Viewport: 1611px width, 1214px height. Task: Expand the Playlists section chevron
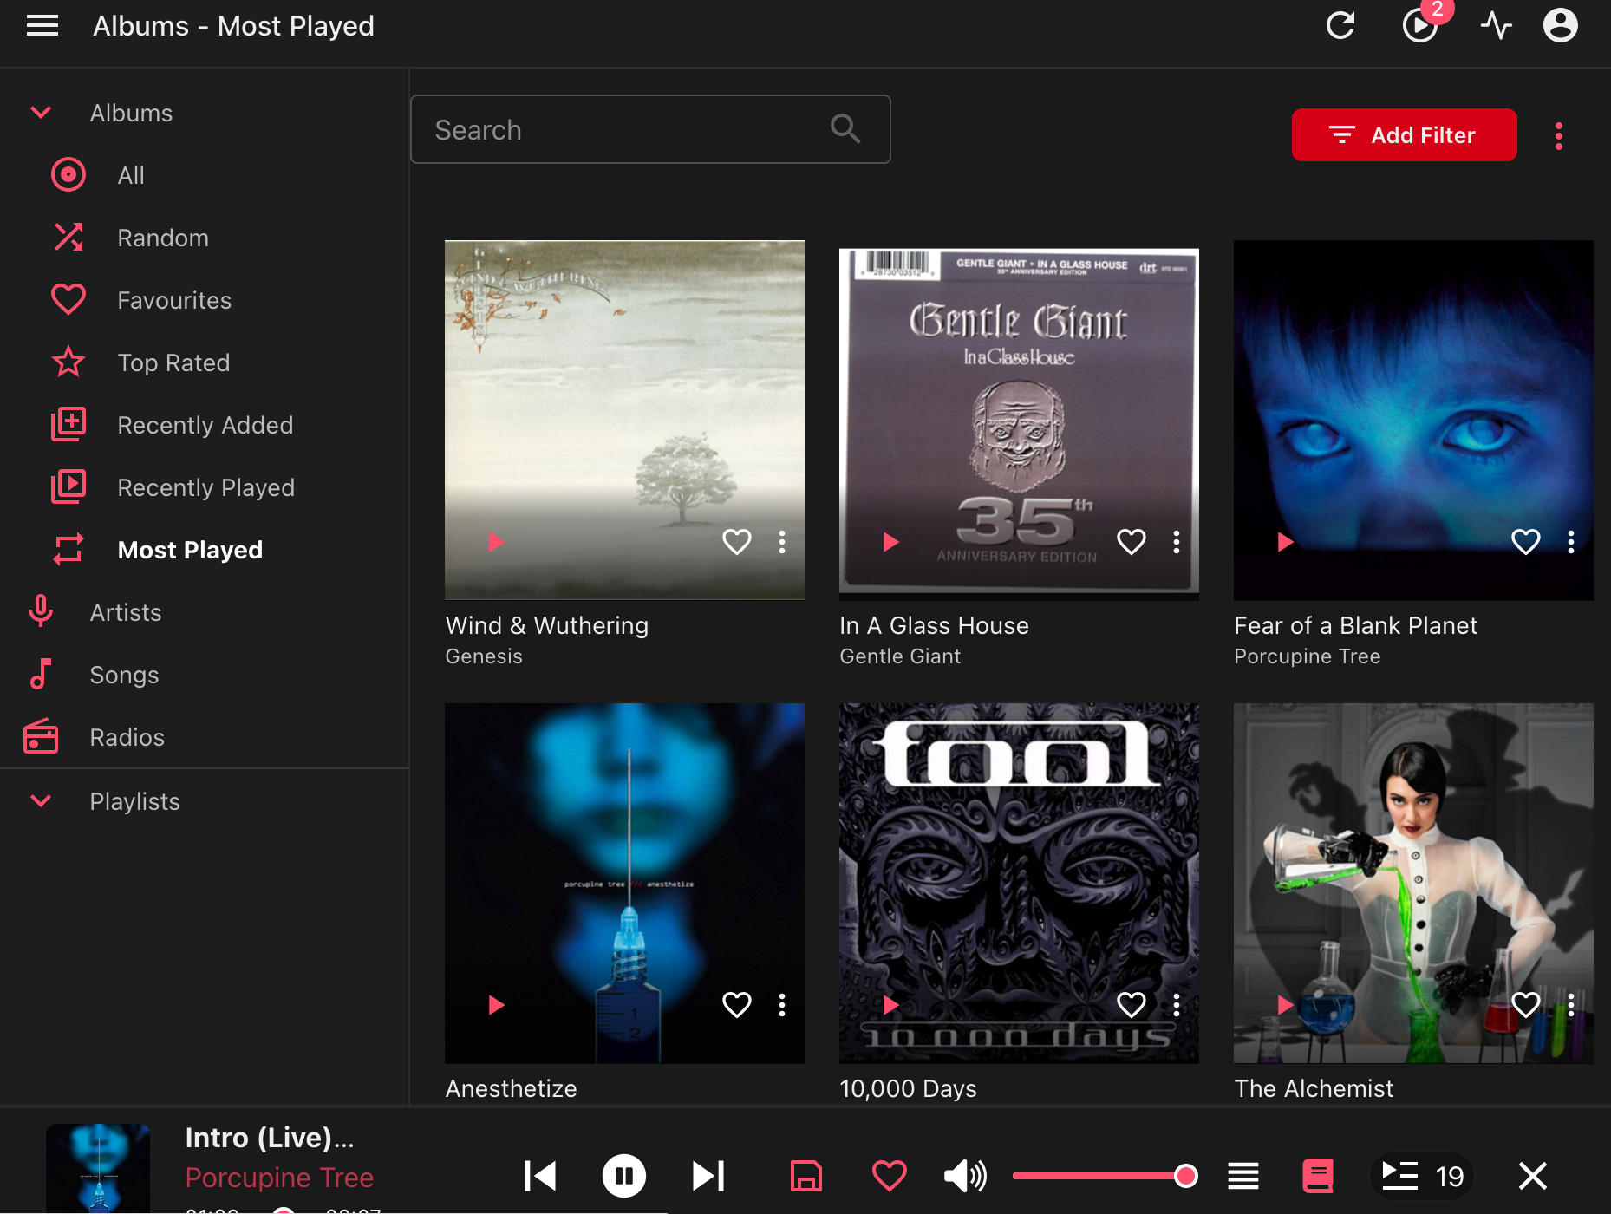pyautogui.click(x=41, y=801)
